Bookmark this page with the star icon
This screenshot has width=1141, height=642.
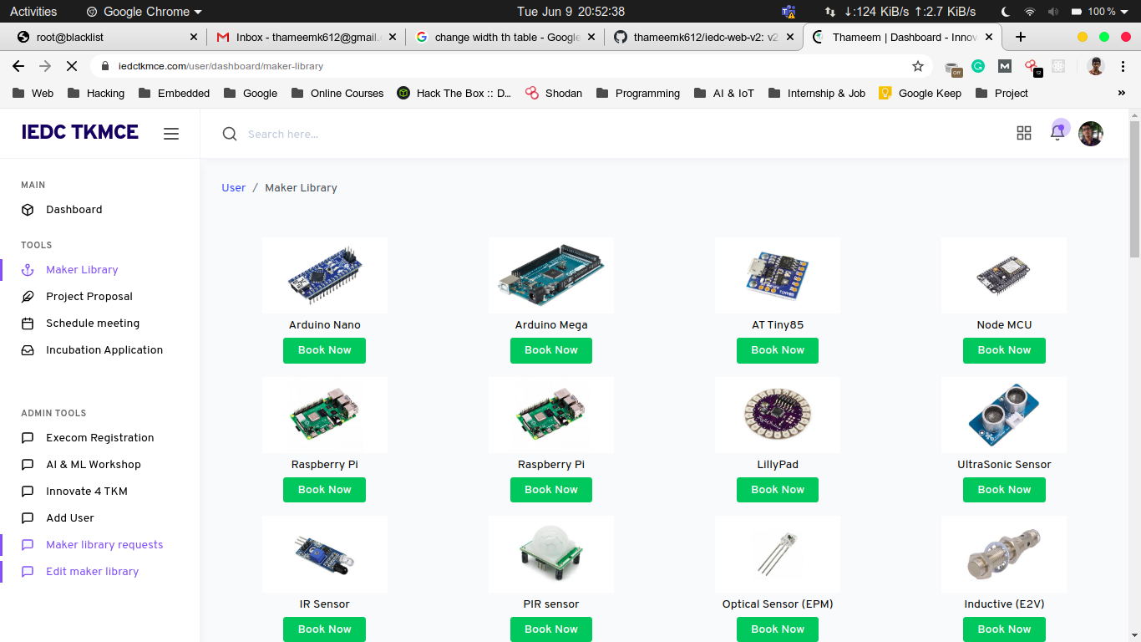point(918,66)
